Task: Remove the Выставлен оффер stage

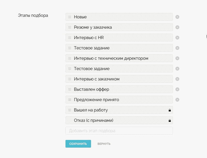Action: (x=177, y=89)
